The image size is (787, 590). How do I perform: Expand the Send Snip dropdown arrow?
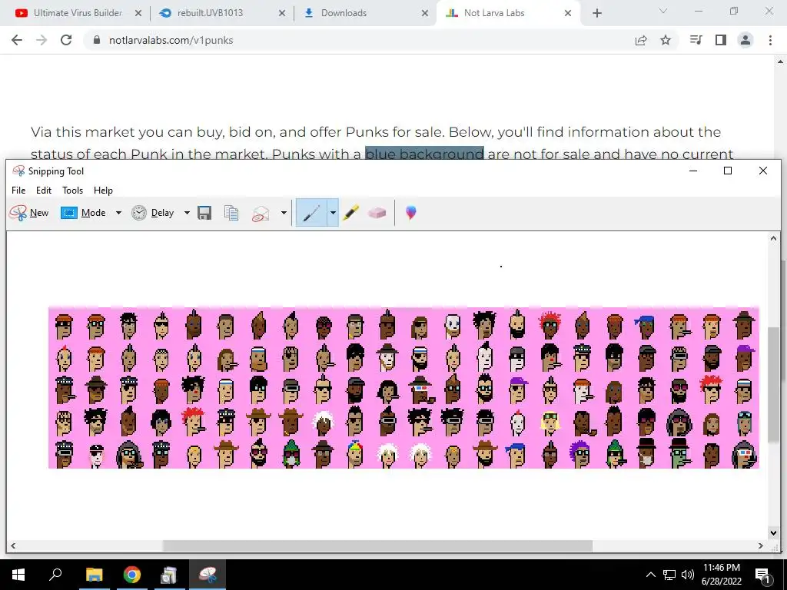284,213
